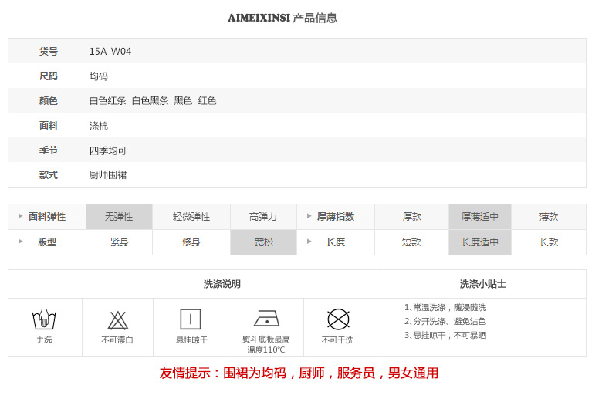Select the 厚薄适中 thickness cell
This screenshot has width=602, height=419.
(480, 217)
